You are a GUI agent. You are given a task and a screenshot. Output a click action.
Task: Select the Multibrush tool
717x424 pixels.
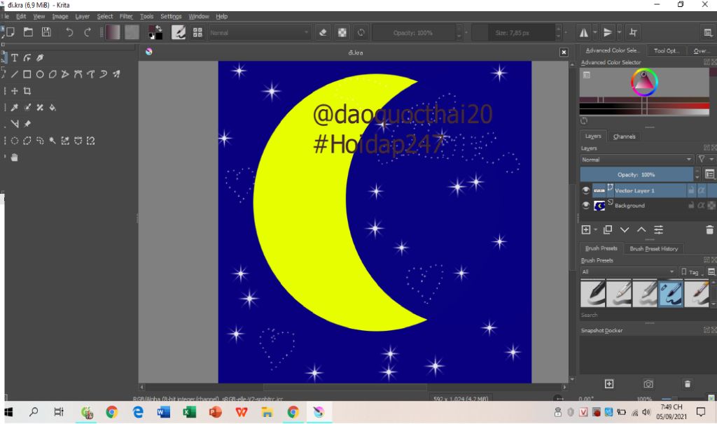pos(117,74)
